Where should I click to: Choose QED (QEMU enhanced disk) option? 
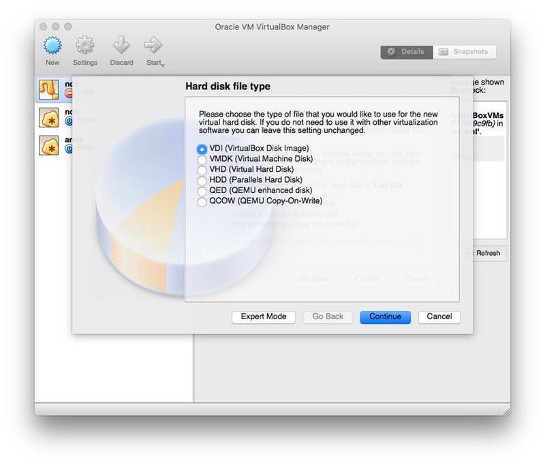tap(254, 190)
